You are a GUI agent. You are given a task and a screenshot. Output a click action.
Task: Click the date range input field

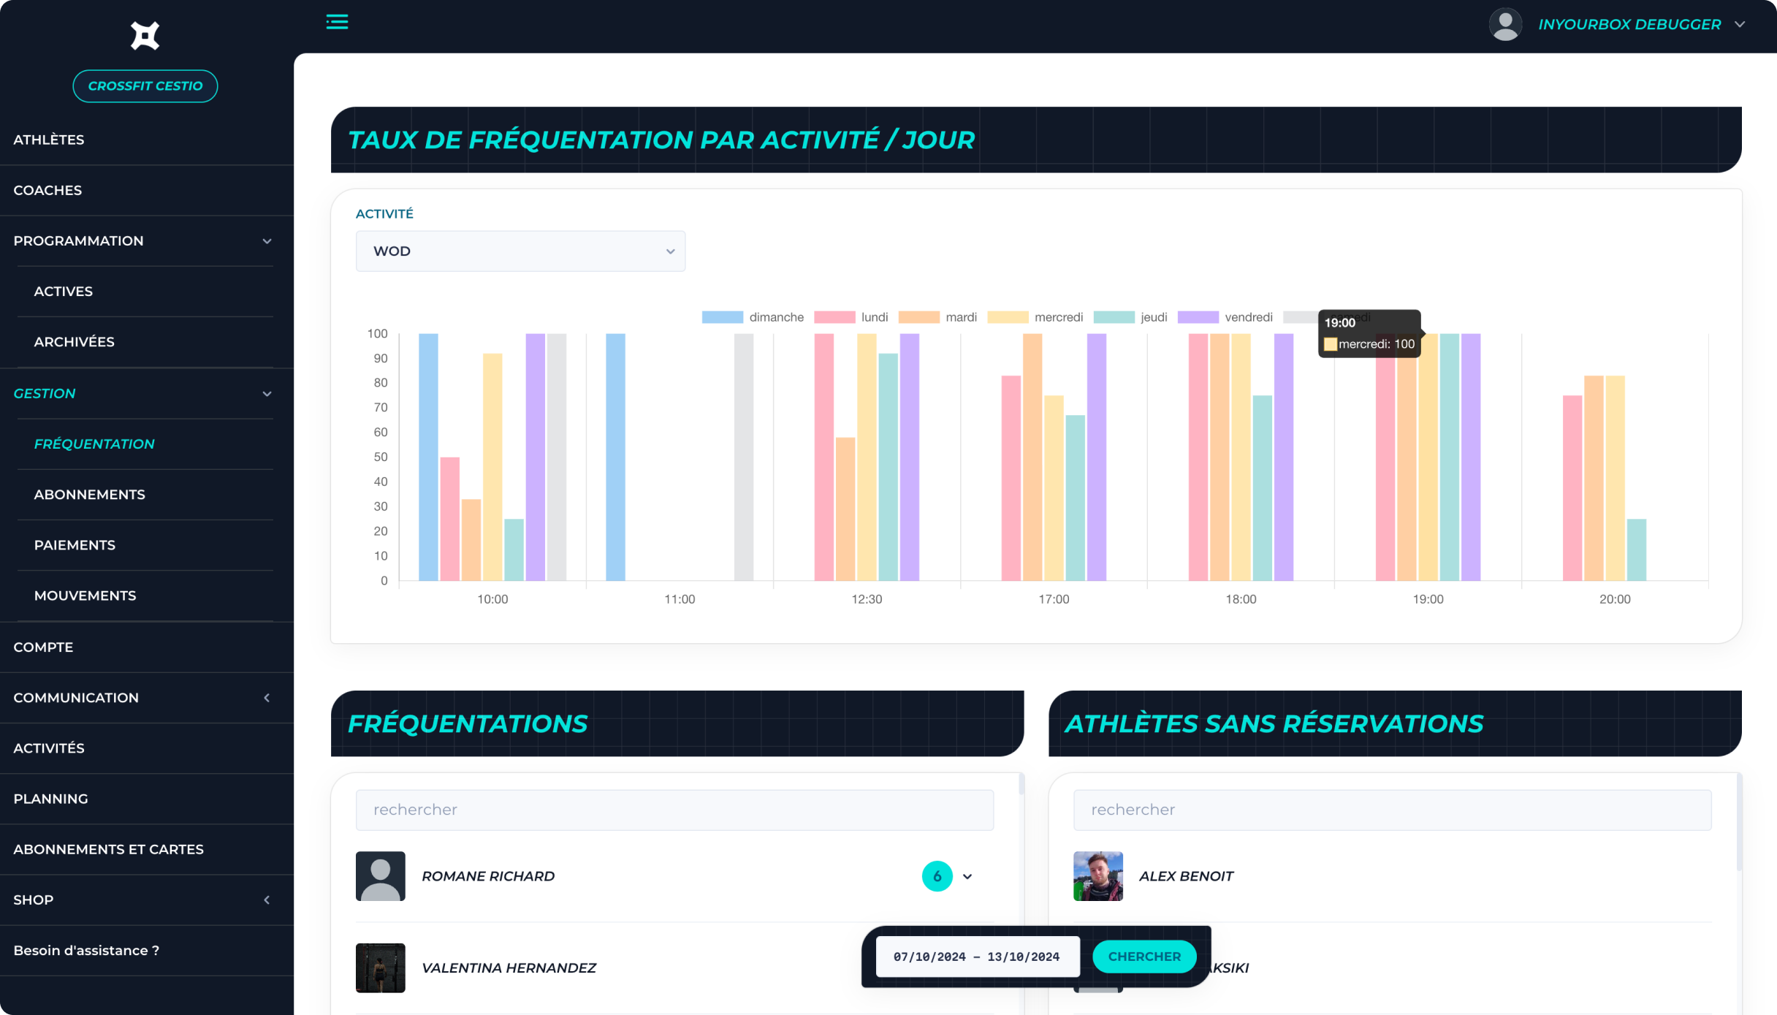coord(976,957)
